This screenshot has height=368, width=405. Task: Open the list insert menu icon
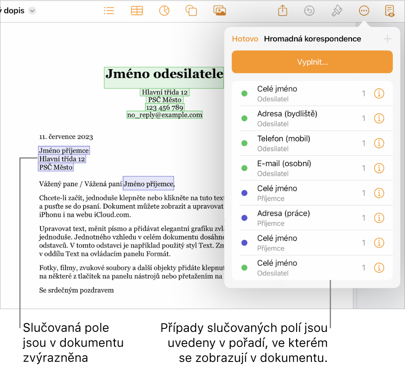pyautogui.click(x=109, y=11)
